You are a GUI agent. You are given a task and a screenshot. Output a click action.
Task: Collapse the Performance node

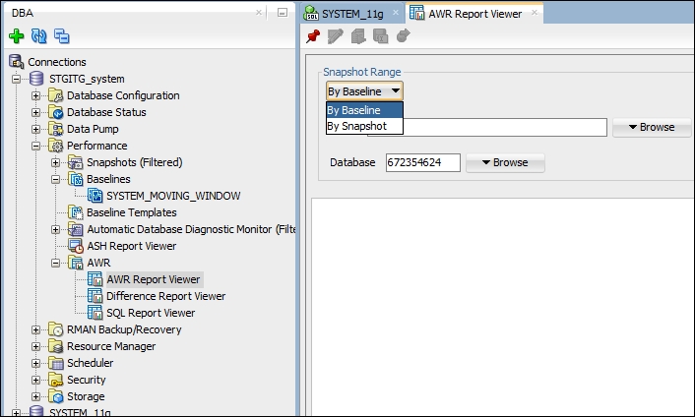click(x=35, y=147)
